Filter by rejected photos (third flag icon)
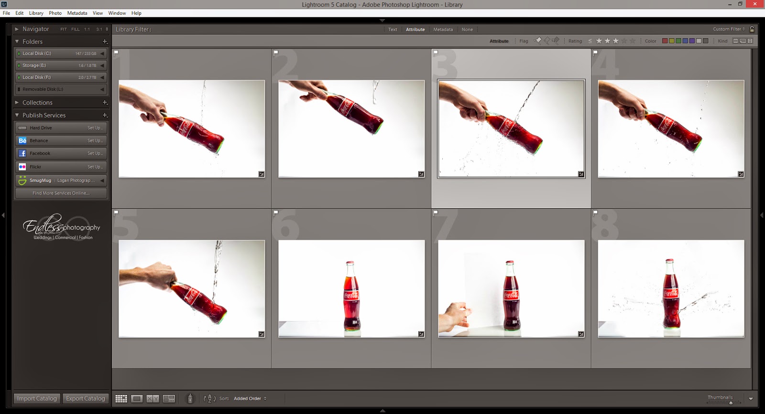The image size is (765, 414). [x=556, y=41]
